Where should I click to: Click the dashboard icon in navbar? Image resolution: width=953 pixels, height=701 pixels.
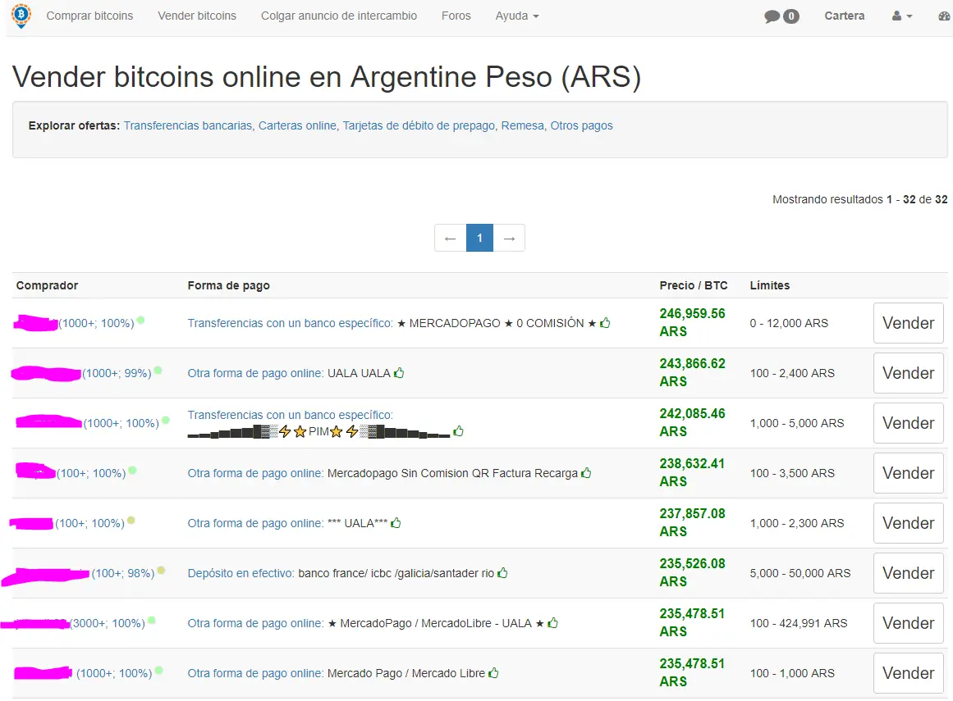946,16
